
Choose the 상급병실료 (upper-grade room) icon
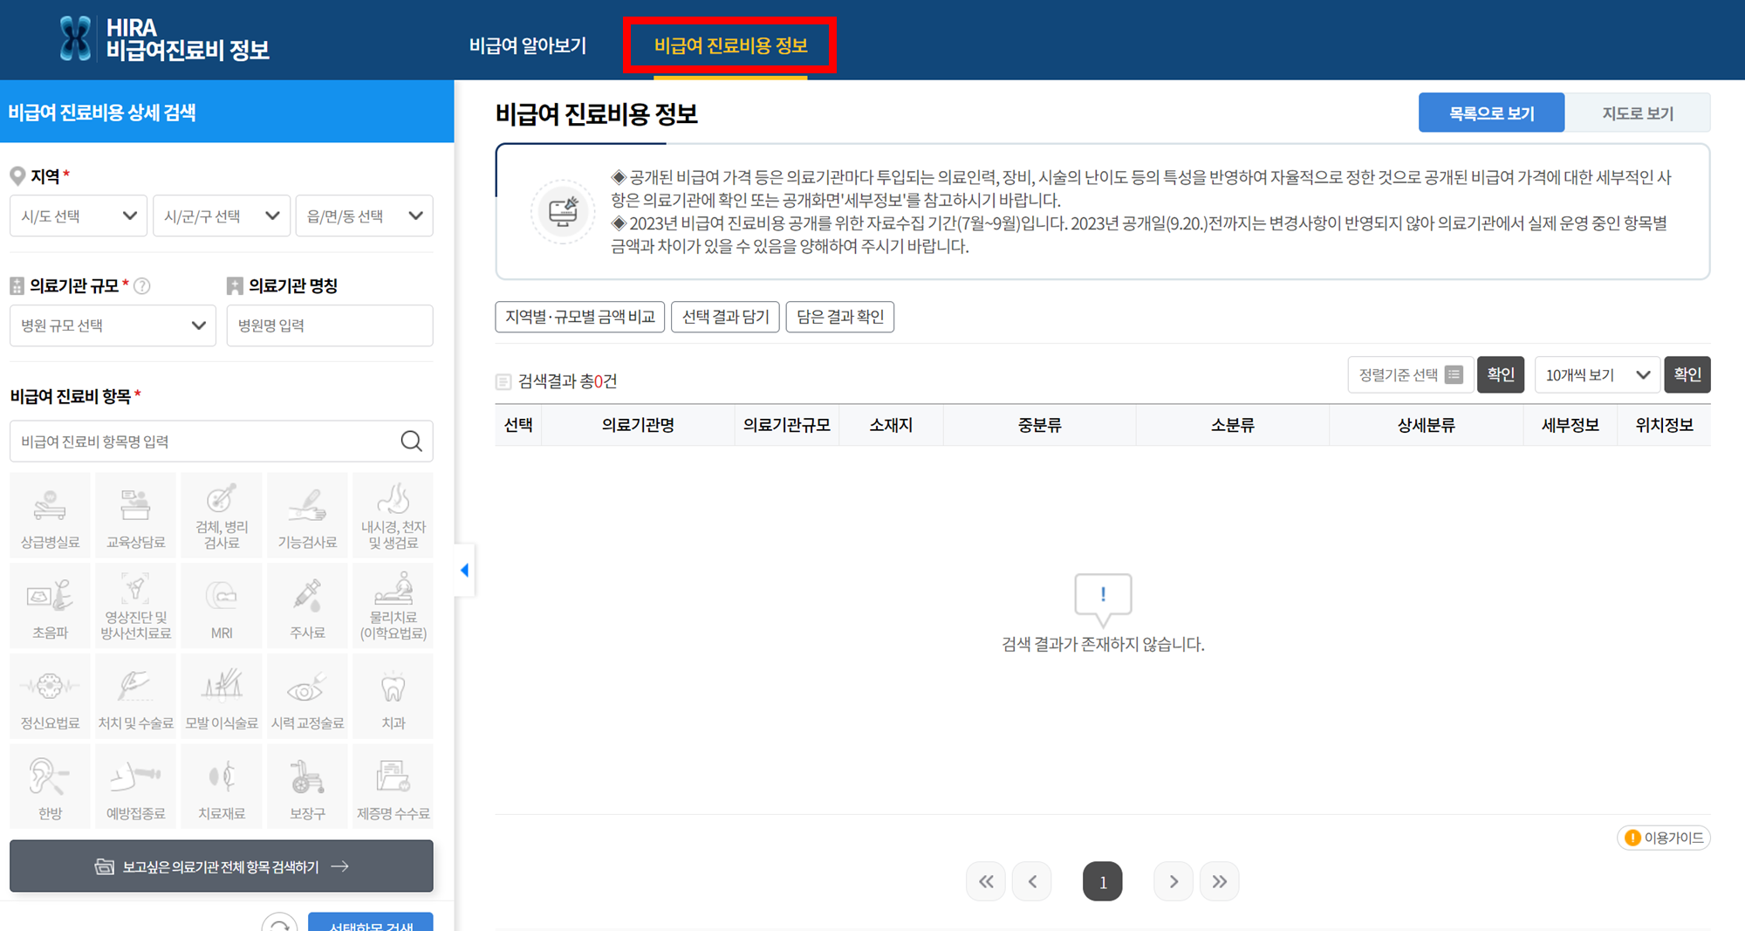click(50, 515)
